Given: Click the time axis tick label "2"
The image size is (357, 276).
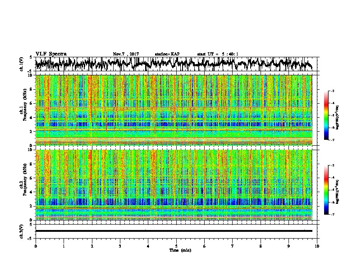Looking at the screenshot, I should 92,246.
